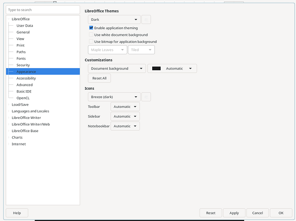Click the icon button beside the Dark theme dropdown
The image size is (296, 221).
(146, 19)
